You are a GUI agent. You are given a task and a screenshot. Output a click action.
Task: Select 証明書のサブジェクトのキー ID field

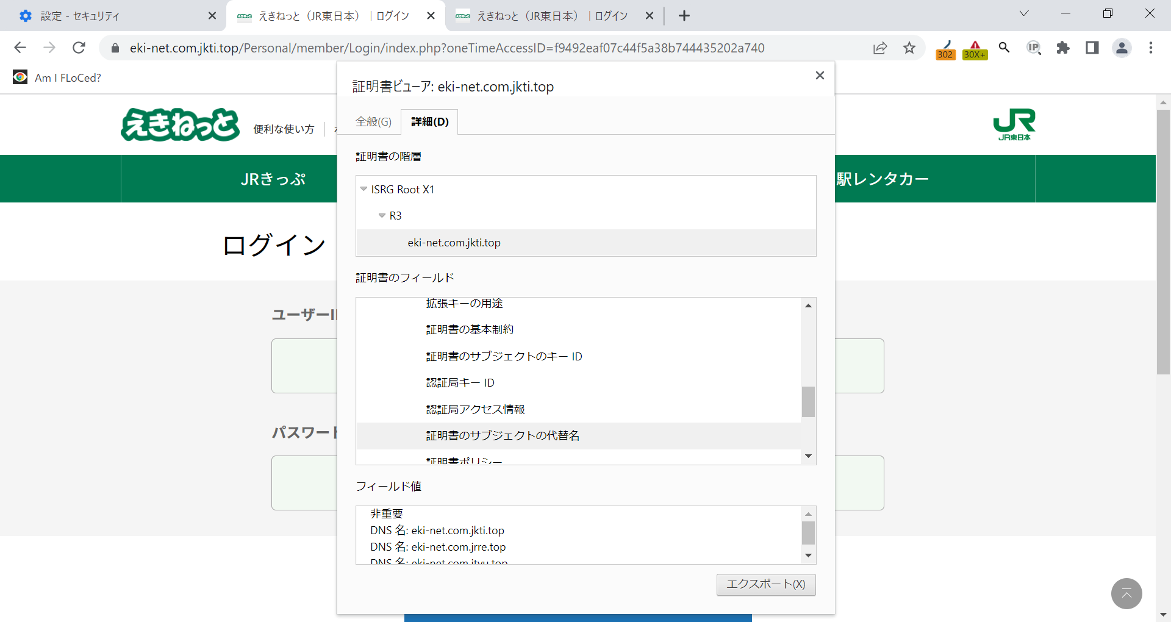click(x=504, y=356)
